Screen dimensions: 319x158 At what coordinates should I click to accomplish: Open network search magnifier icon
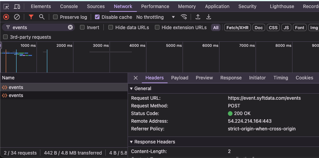coord(42,17)
